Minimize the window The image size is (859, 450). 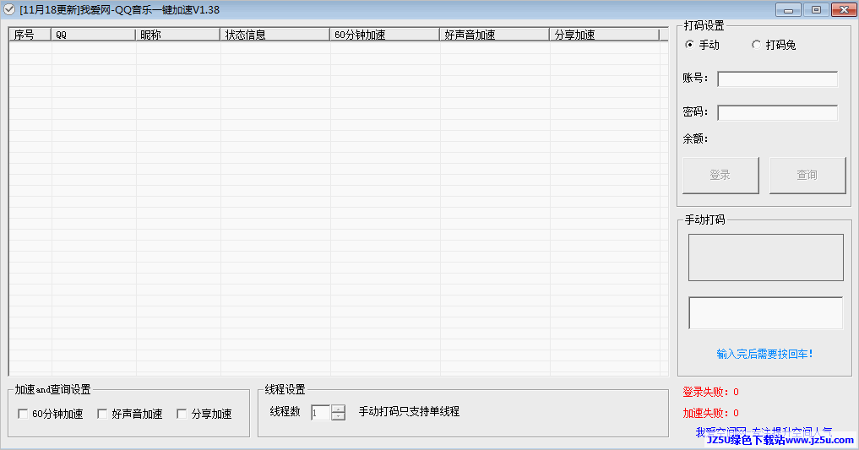coord(788,10)
